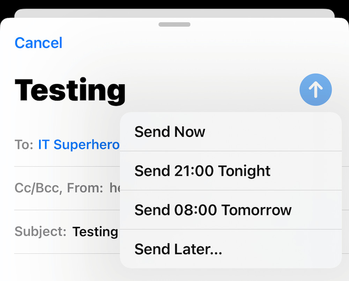This screenshot has width=349, height=281.
Task: Tap the background card behind compose sheet
Action: pos(174,13)
